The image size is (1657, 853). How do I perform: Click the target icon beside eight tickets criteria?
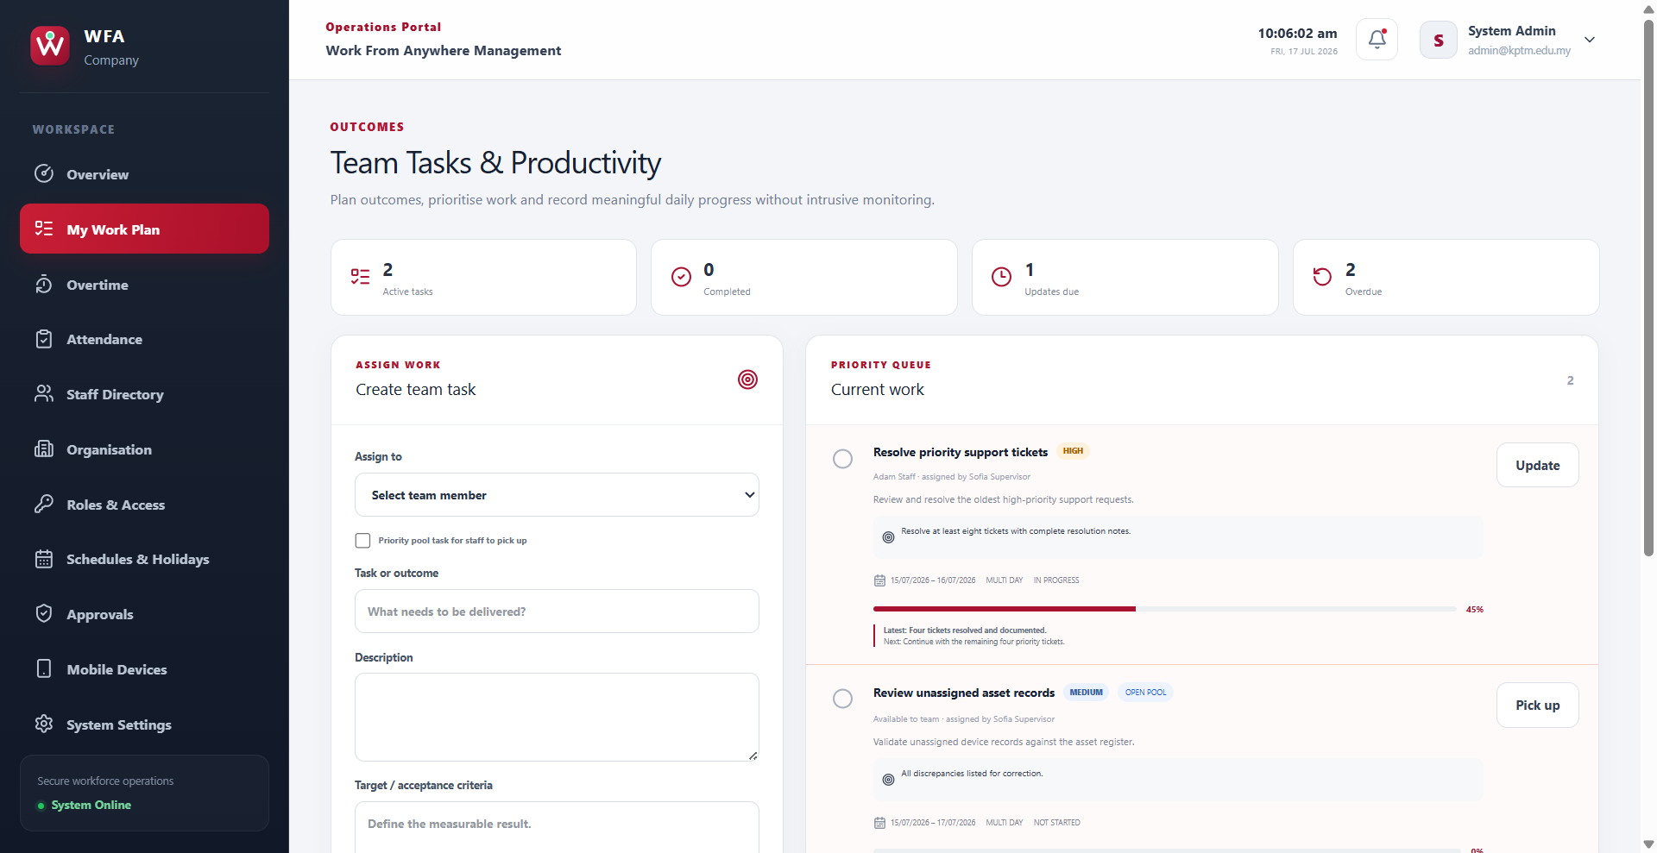pyautogui.click(x=888, y=537)
